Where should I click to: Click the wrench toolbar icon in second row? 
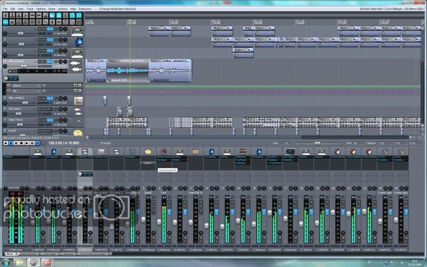(x=45, y=22)
